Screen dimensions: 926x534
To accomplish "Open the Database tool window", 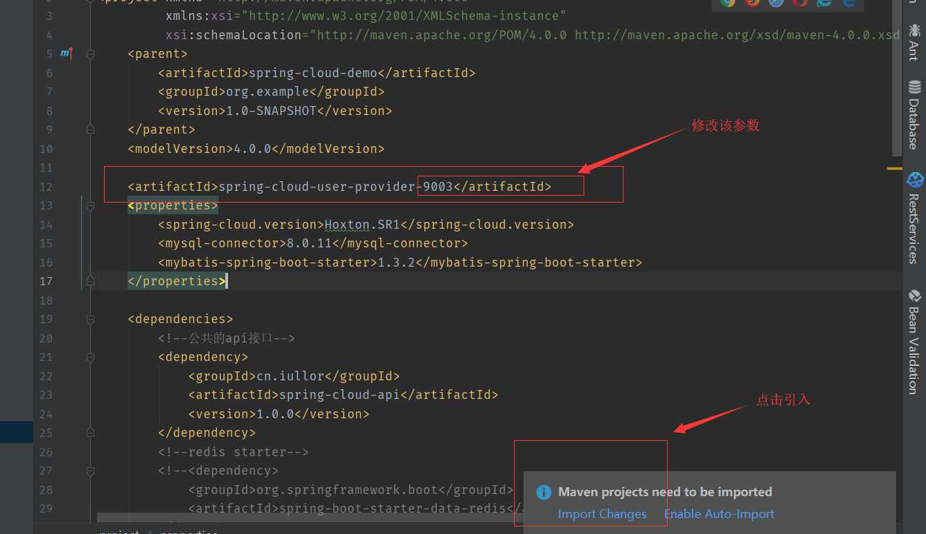I will click(914, 114).
